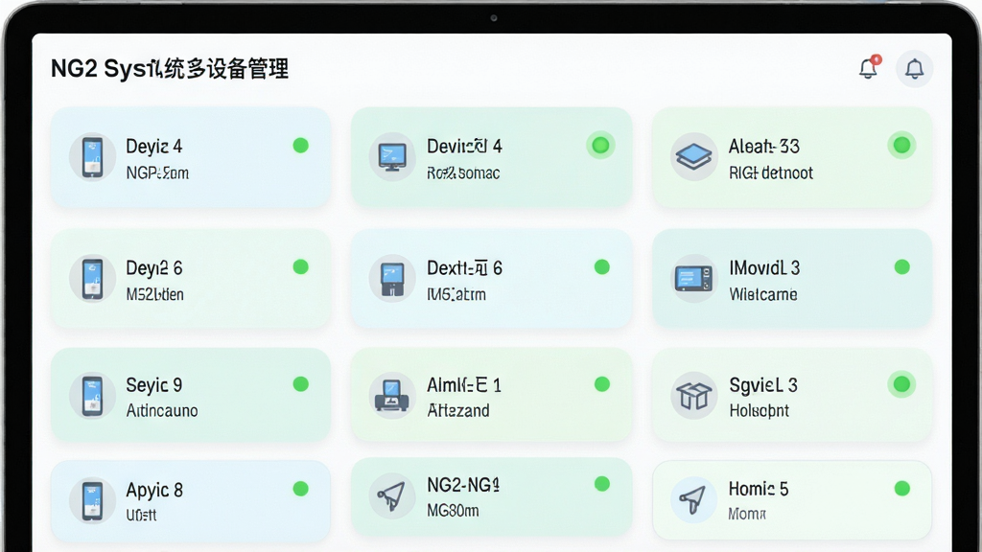Click the phone icon beside Deyi2 6
The width and height of the screenshot is (982, 552).
pyautogui.click(x=93, y=279)
